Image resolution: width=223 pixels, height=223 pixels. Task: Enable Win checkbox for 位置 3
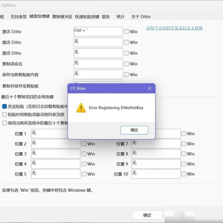(84, 154)
